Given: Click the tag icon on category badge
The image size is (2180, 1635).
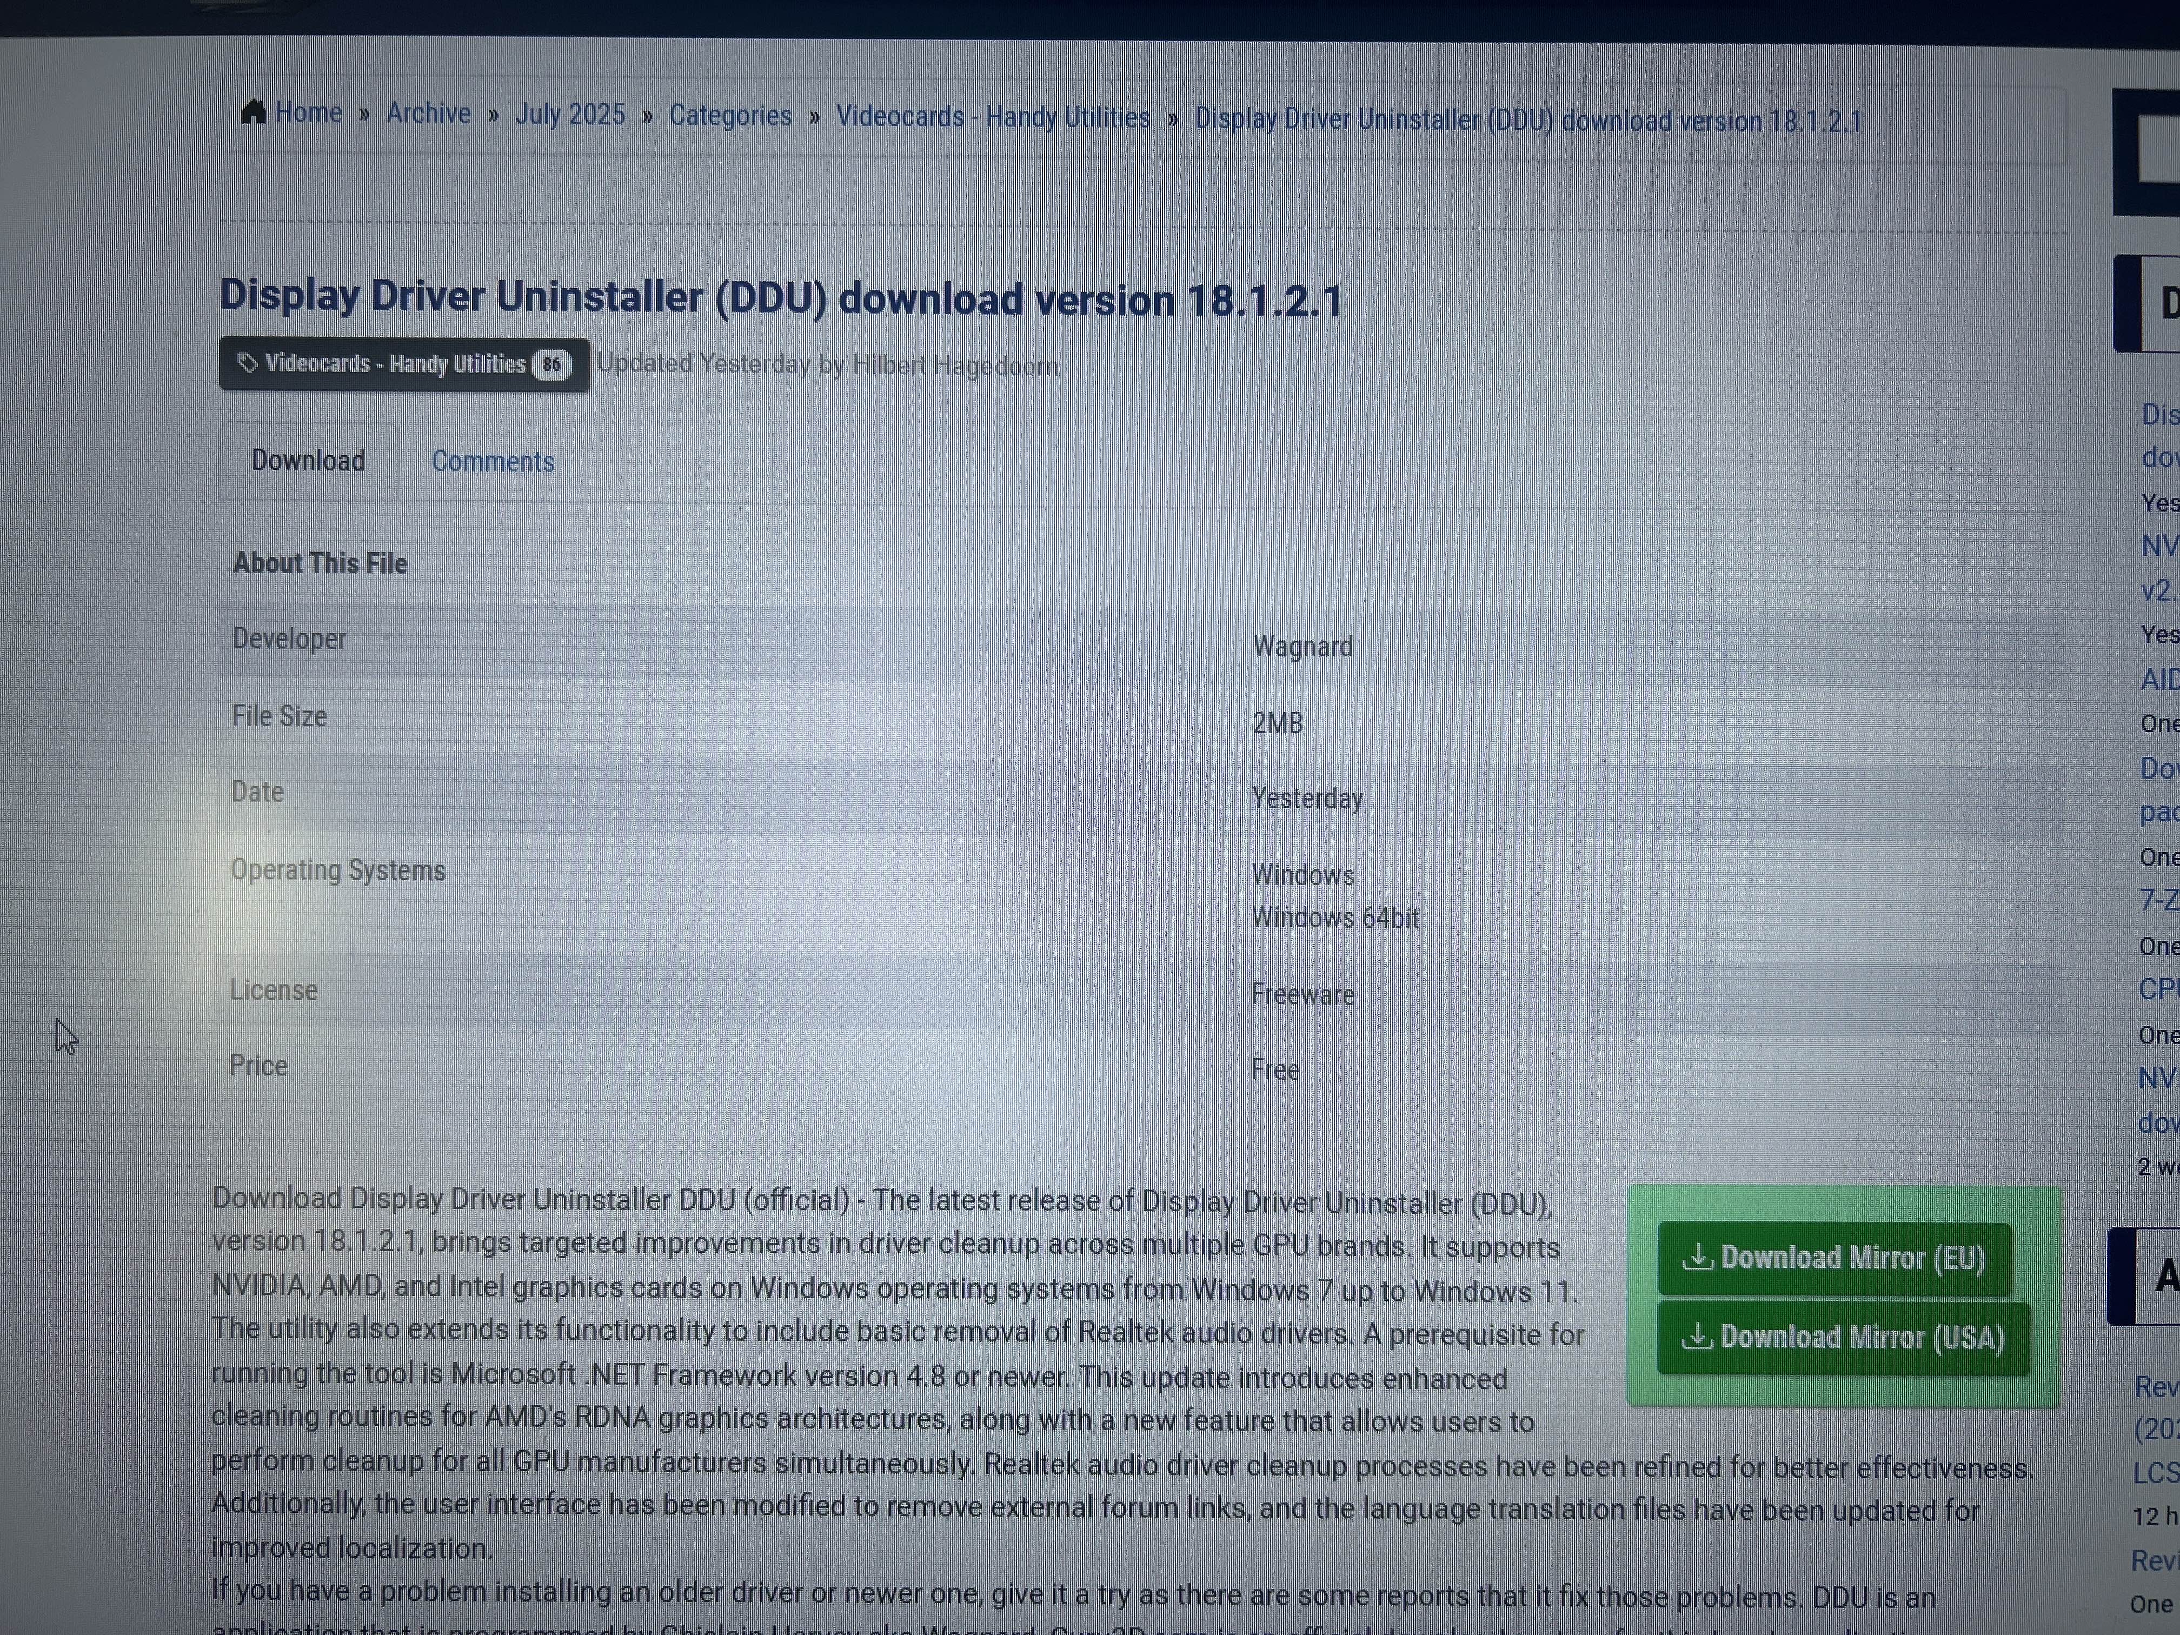Looking at the screenshot, I should coord(248,364).
